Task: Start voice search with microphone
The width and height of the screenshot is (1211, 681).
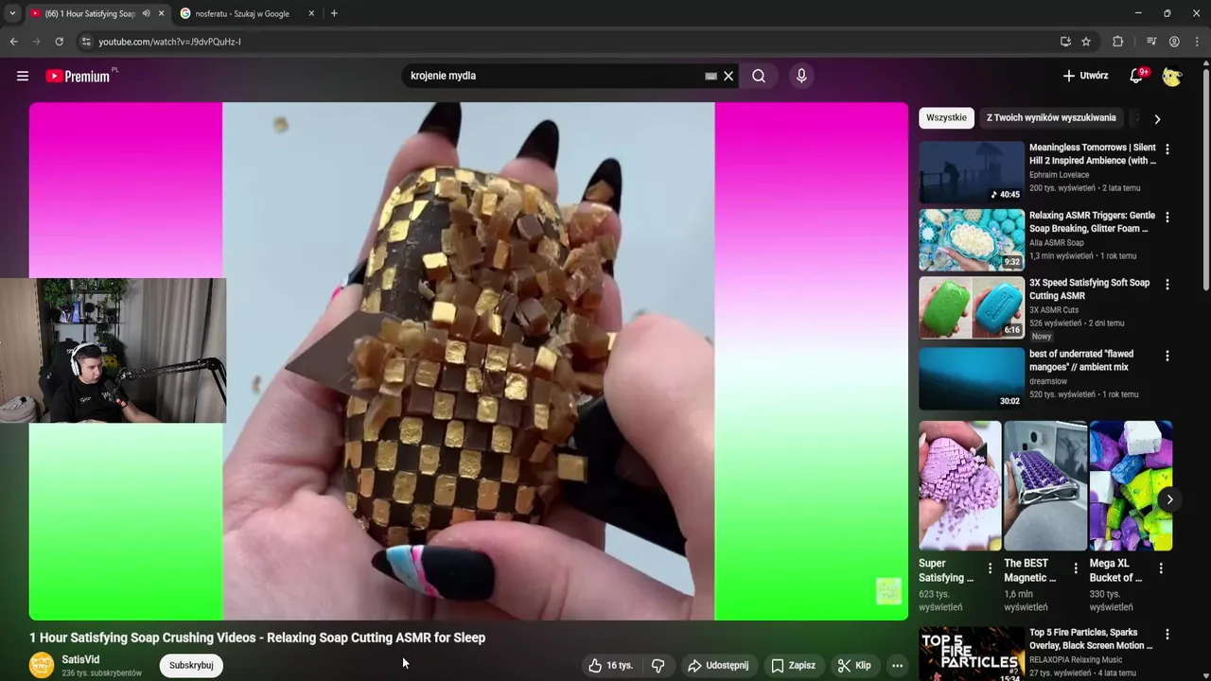Action: pos(801,76)
